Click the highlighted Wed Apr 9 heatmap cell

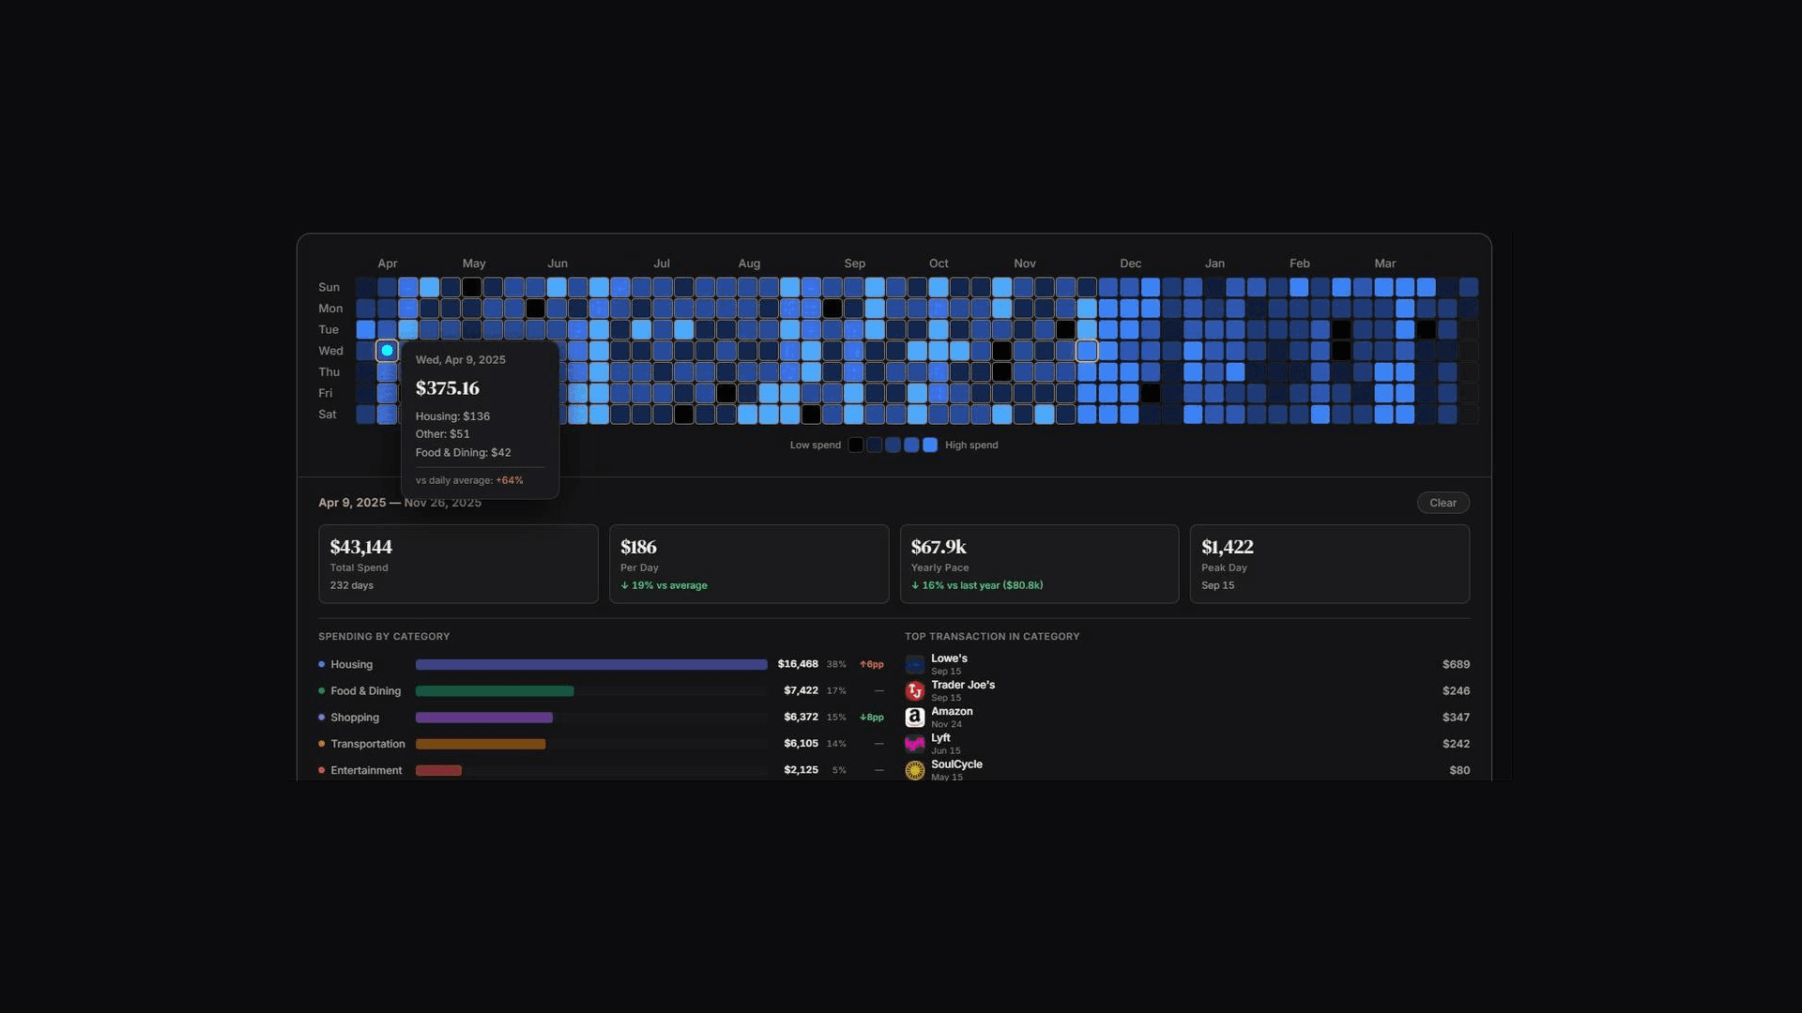pyautogui.click(x=387, y=351)
